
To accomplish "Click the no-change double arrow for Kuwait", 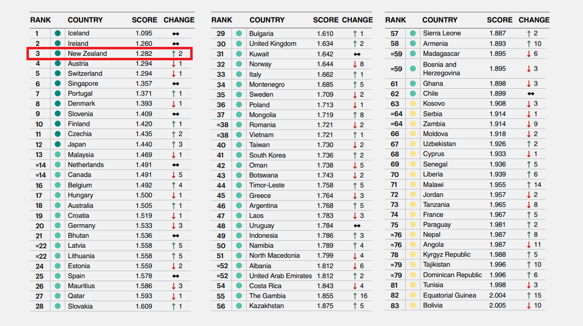I will 356,54.
